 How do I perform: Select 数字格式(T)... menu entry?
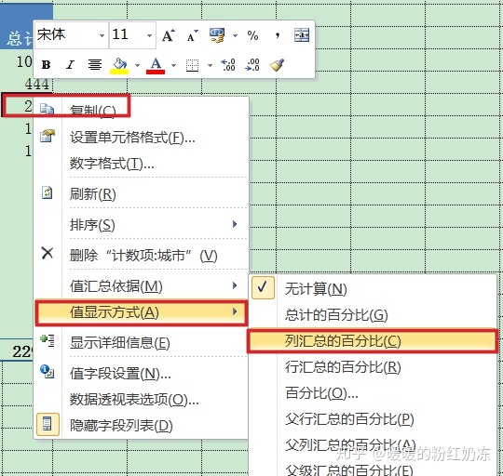click(142, 164)
